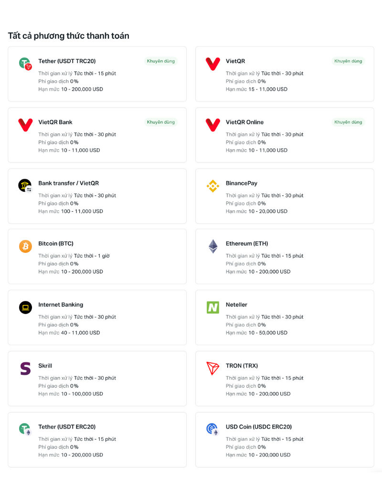Open the VietQR Online payment option

point(244,122)
